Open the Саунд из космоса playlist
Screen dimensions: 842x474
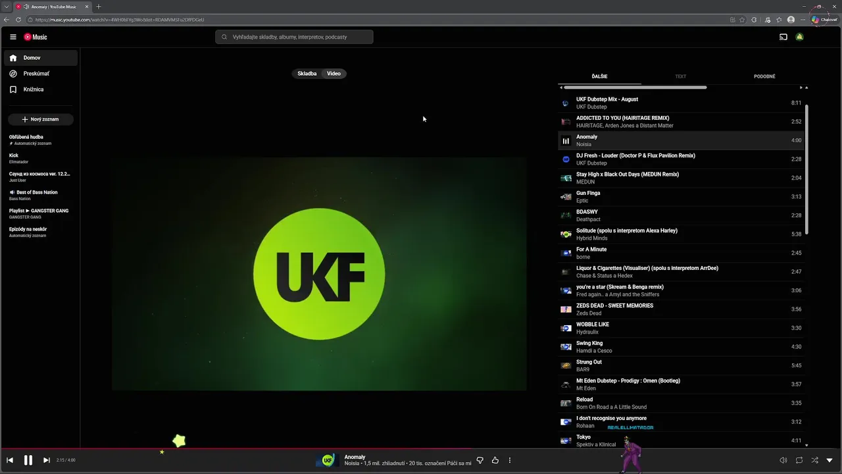pos(41,176)
